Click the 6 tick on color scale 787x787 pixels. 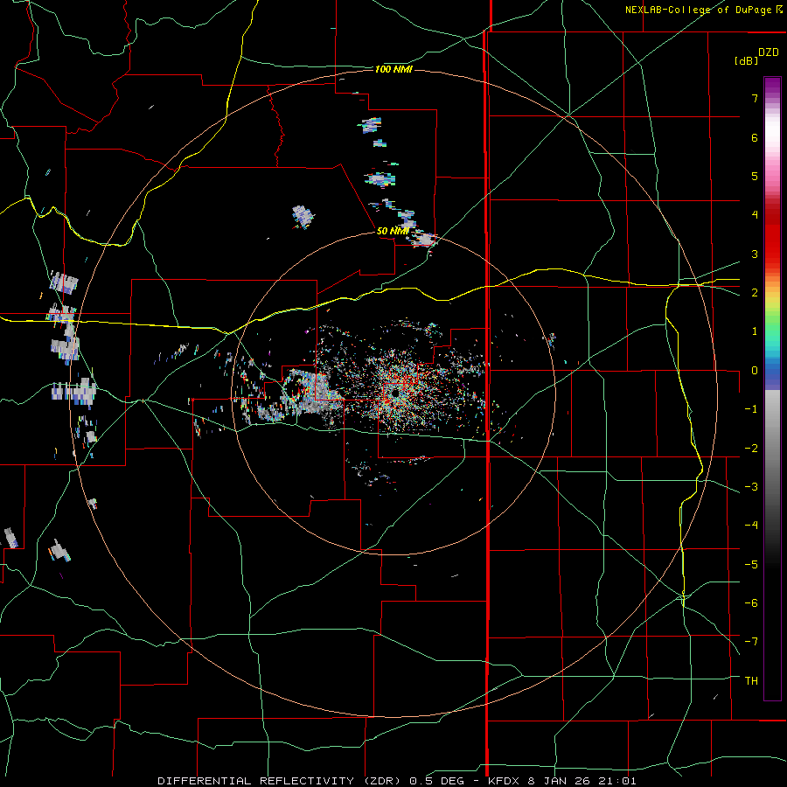(755, 137)
